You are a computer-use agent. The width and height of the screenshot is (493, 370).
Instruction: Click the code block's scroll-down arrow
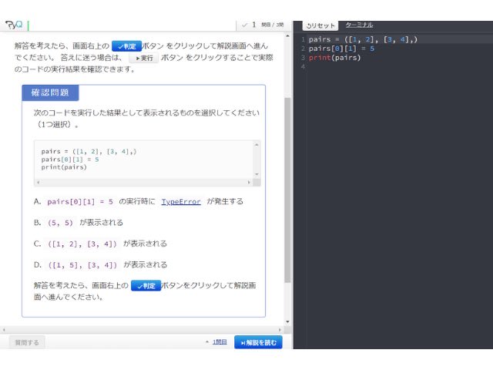[x=257, y=174]
